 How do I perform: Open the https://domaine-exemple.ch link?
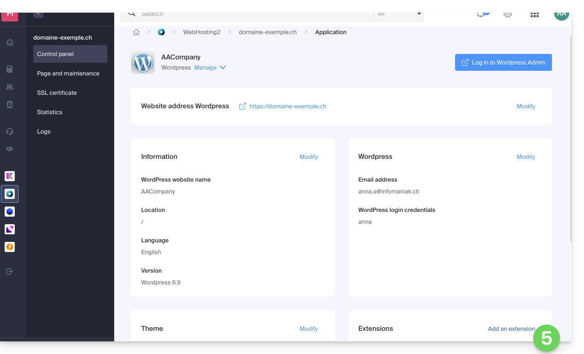click(x=287, y=106)
